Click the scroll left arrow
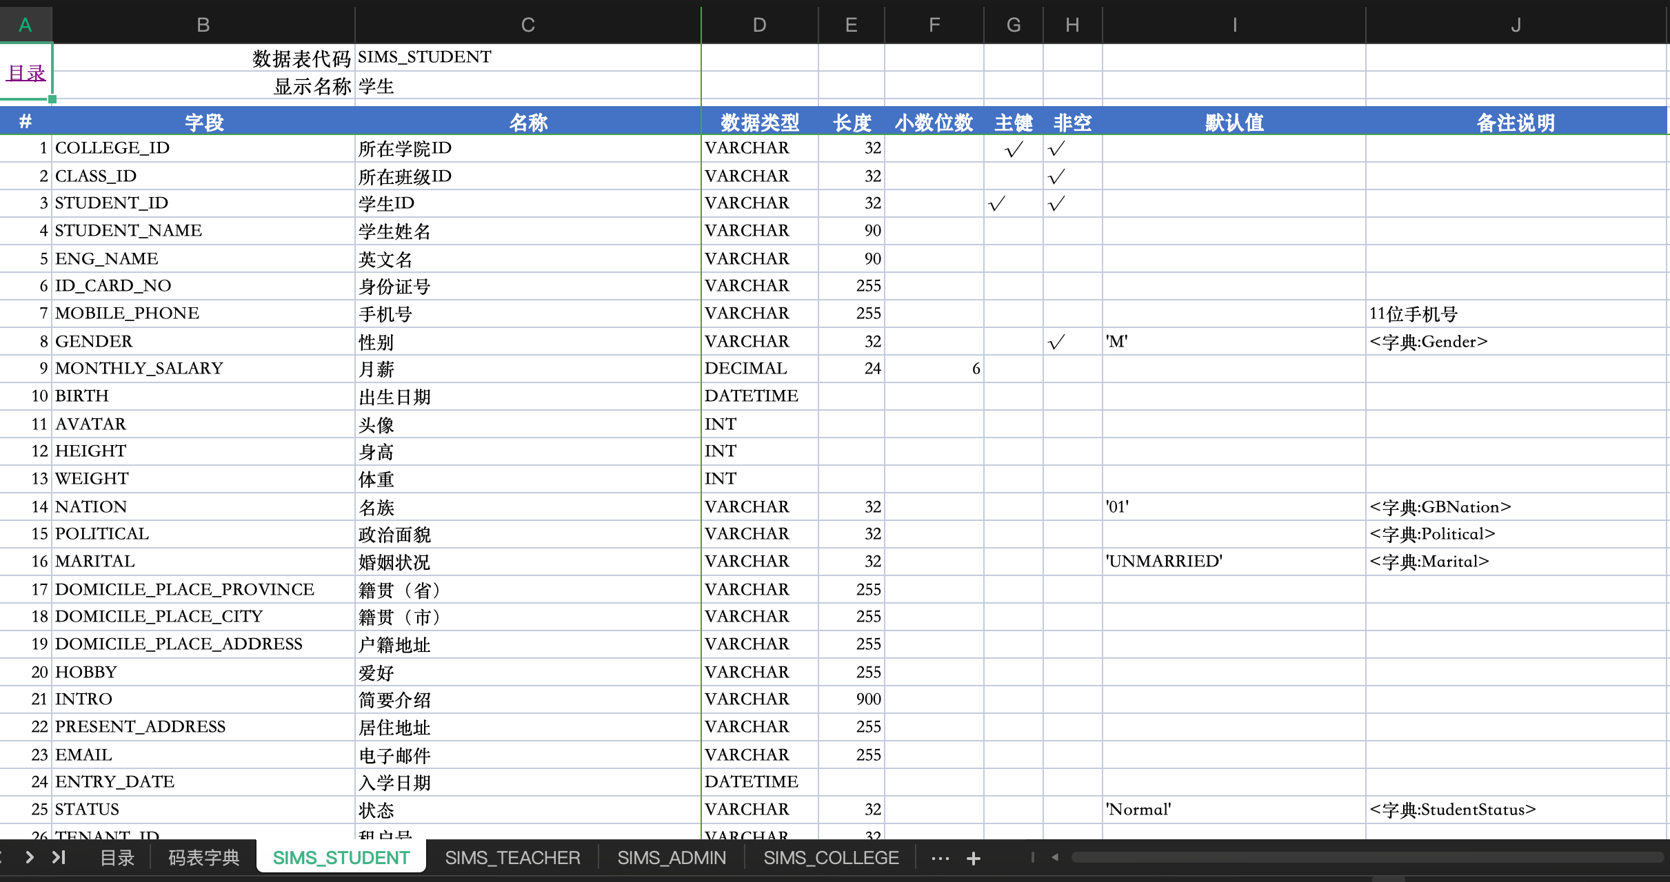 click(1054, 857)
